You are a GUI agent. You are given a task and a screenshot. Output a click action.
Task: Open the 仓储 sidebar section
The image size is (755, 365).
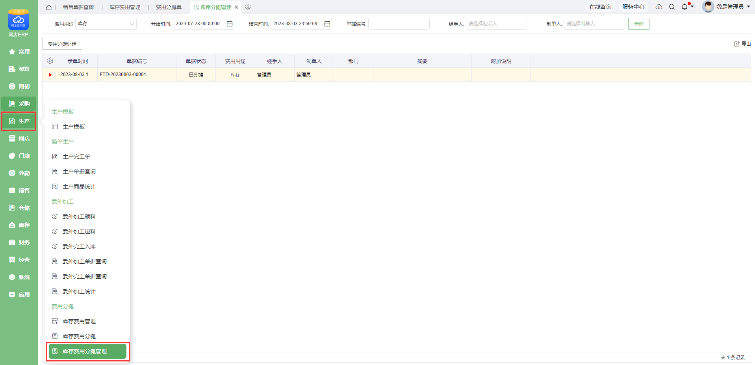(19, 208)
